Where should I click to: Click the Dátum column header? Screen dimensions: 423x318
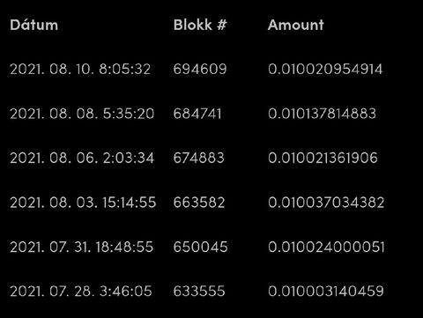point(34,25)
